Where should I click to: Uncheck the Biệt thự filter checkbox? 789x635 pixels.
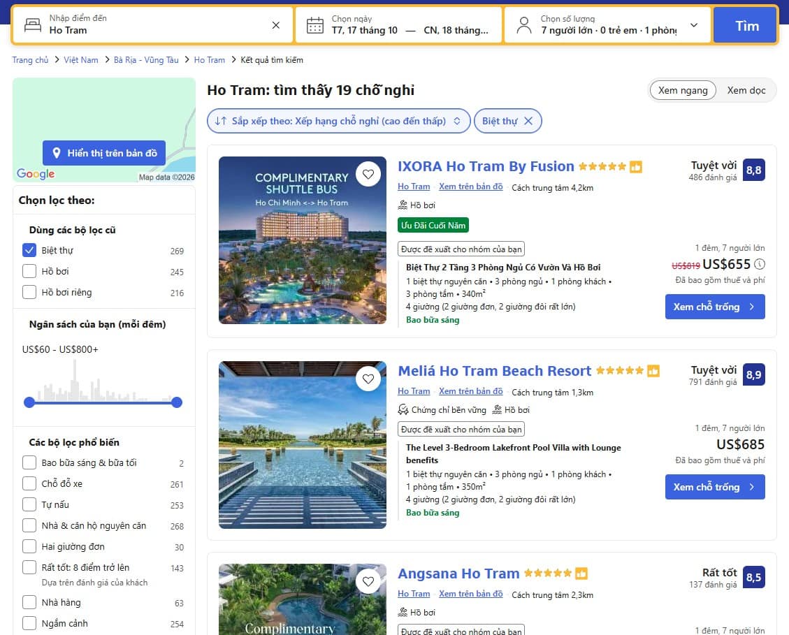pyautogui.click(x=29, y=250)
